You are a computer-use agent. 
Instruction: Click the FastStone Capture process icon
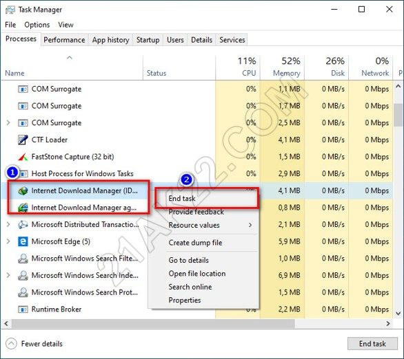point(23,157)
